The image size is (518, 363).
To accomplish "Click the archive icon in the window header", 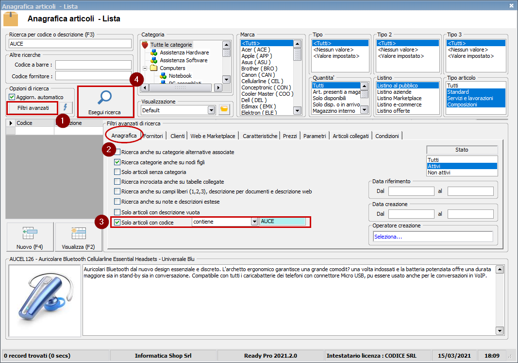I will [11, 18].
